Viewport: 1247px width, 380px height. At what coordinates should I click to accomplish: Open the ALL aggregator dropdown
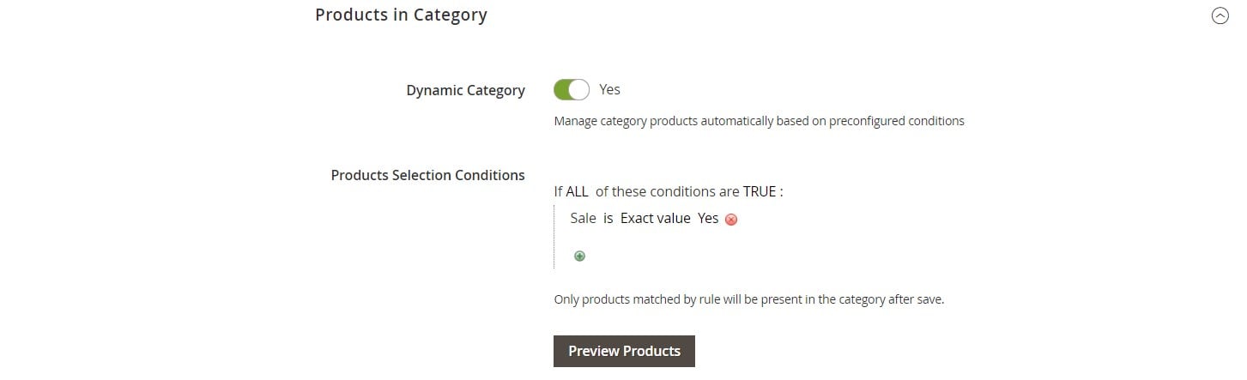[577, 191]
